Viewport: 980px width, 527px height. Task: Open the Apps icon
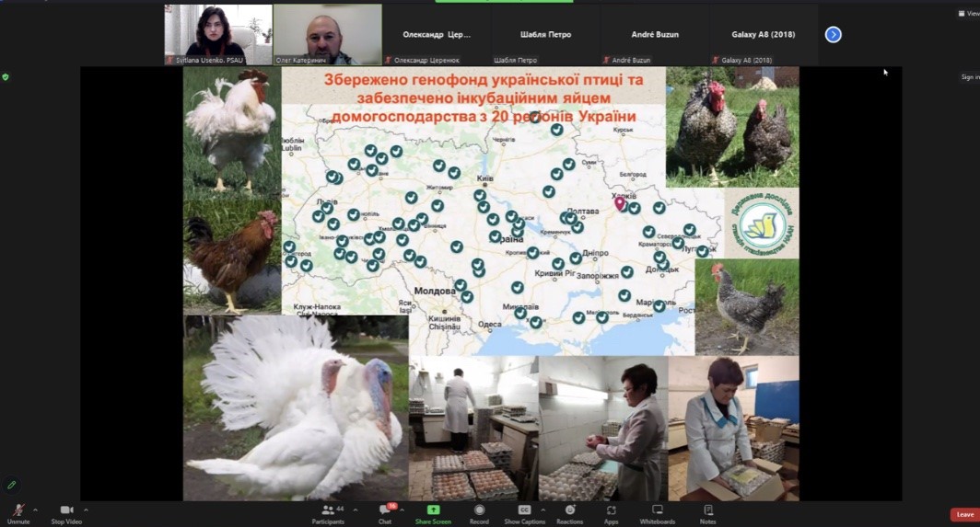pos(612,510)
